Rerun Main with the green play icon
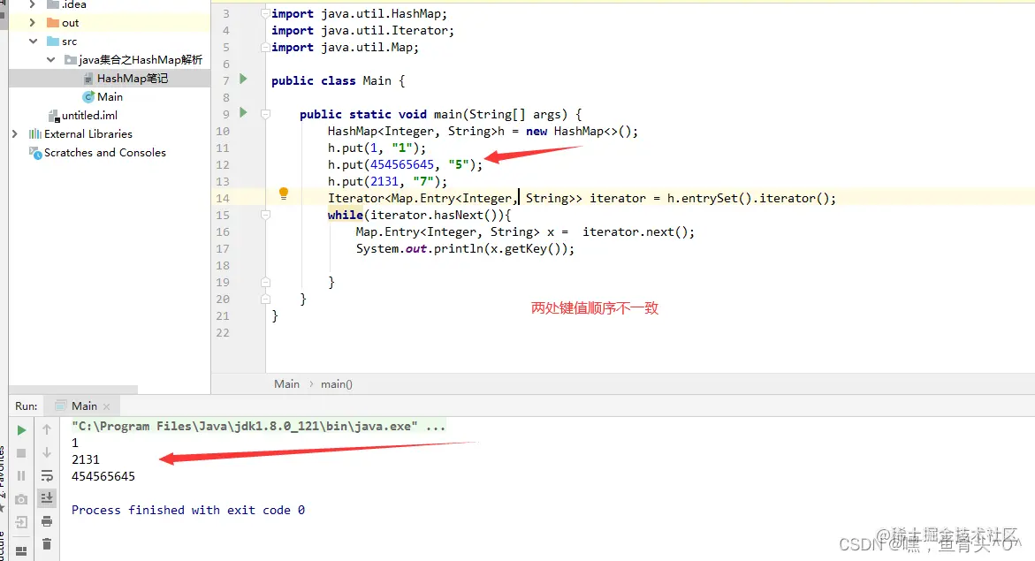 pyautogui.click(x=21, y=430)
